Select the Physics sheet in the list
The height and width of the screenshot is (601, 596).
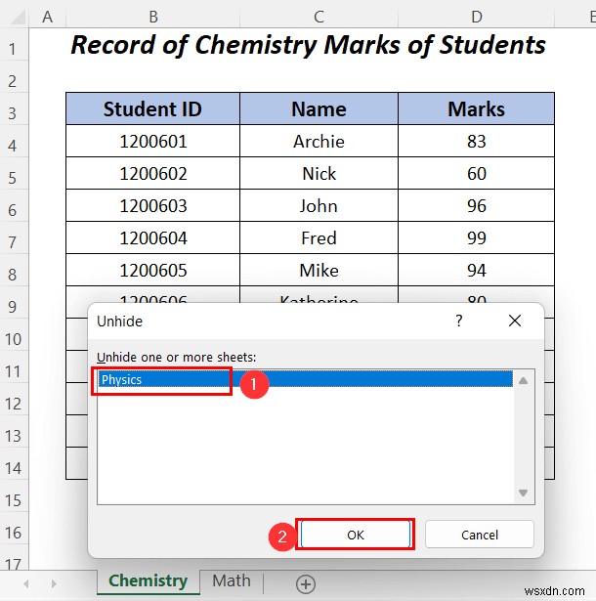(x=305, y=379)
